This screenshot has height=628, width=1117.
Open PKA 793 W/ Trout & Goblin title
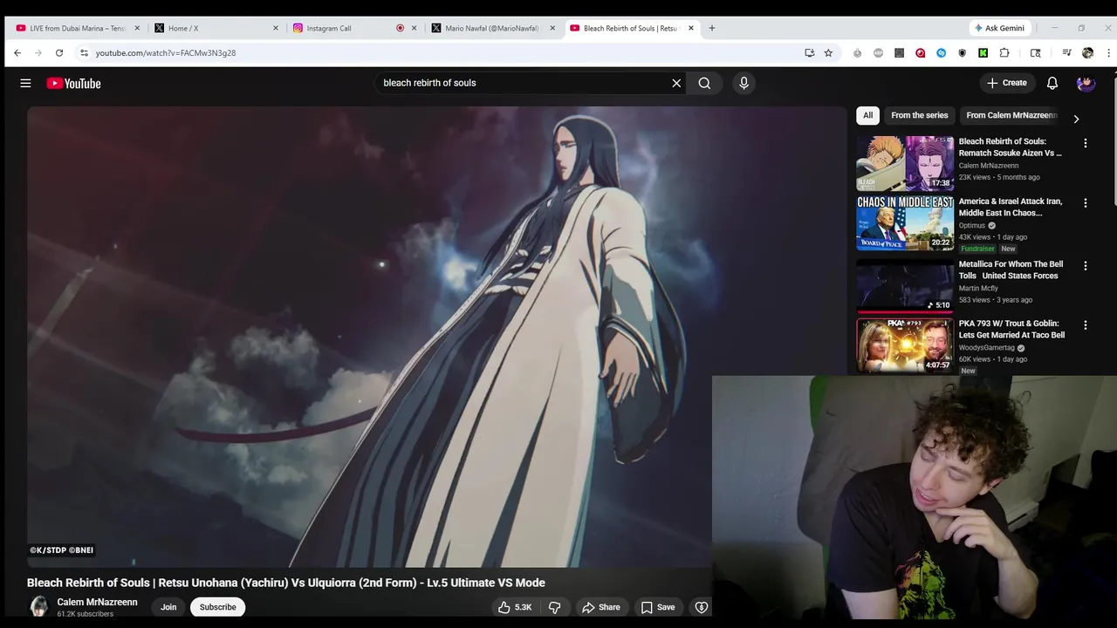pos(1011,329)
